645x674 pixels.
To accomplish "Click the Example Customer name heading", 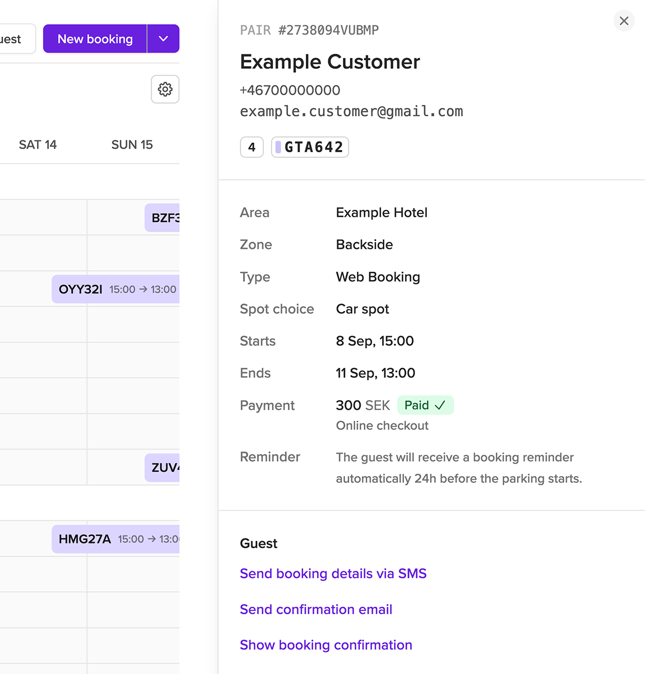I will [330, 62].
